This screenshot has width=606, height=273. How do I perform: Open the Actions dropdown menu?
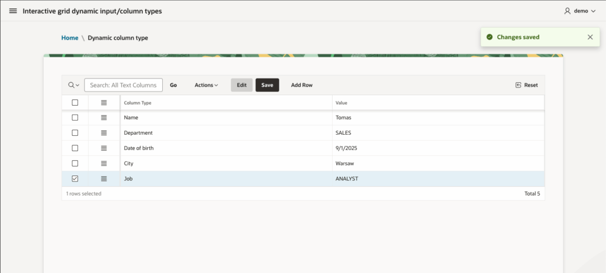tap(206, 85)
